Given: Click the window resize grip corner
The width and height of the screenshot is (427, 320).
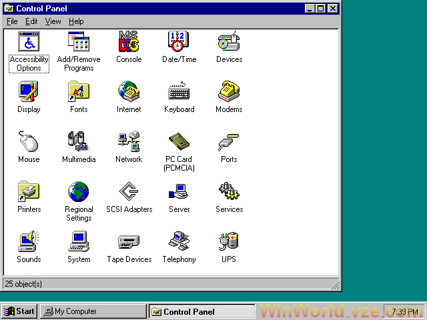Looking at the screenshot, I should pyautogui.click(x=336, y=285).
